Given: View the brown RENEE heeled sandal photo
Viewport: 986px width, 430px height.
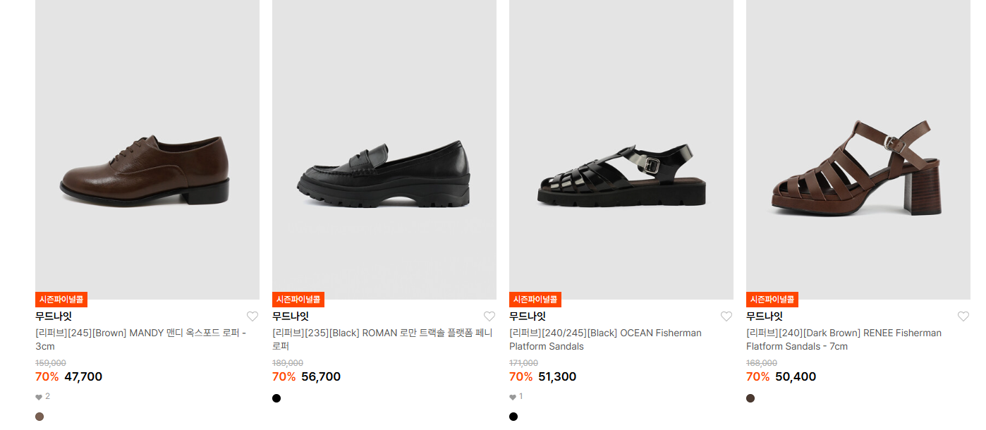Looking at the screenshot, I should tap(858, 149).
